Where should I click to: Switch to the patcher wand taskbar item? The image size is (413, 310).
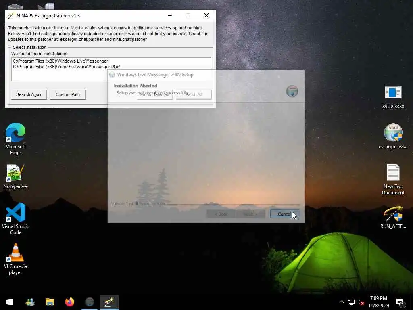tap(109, 302)
